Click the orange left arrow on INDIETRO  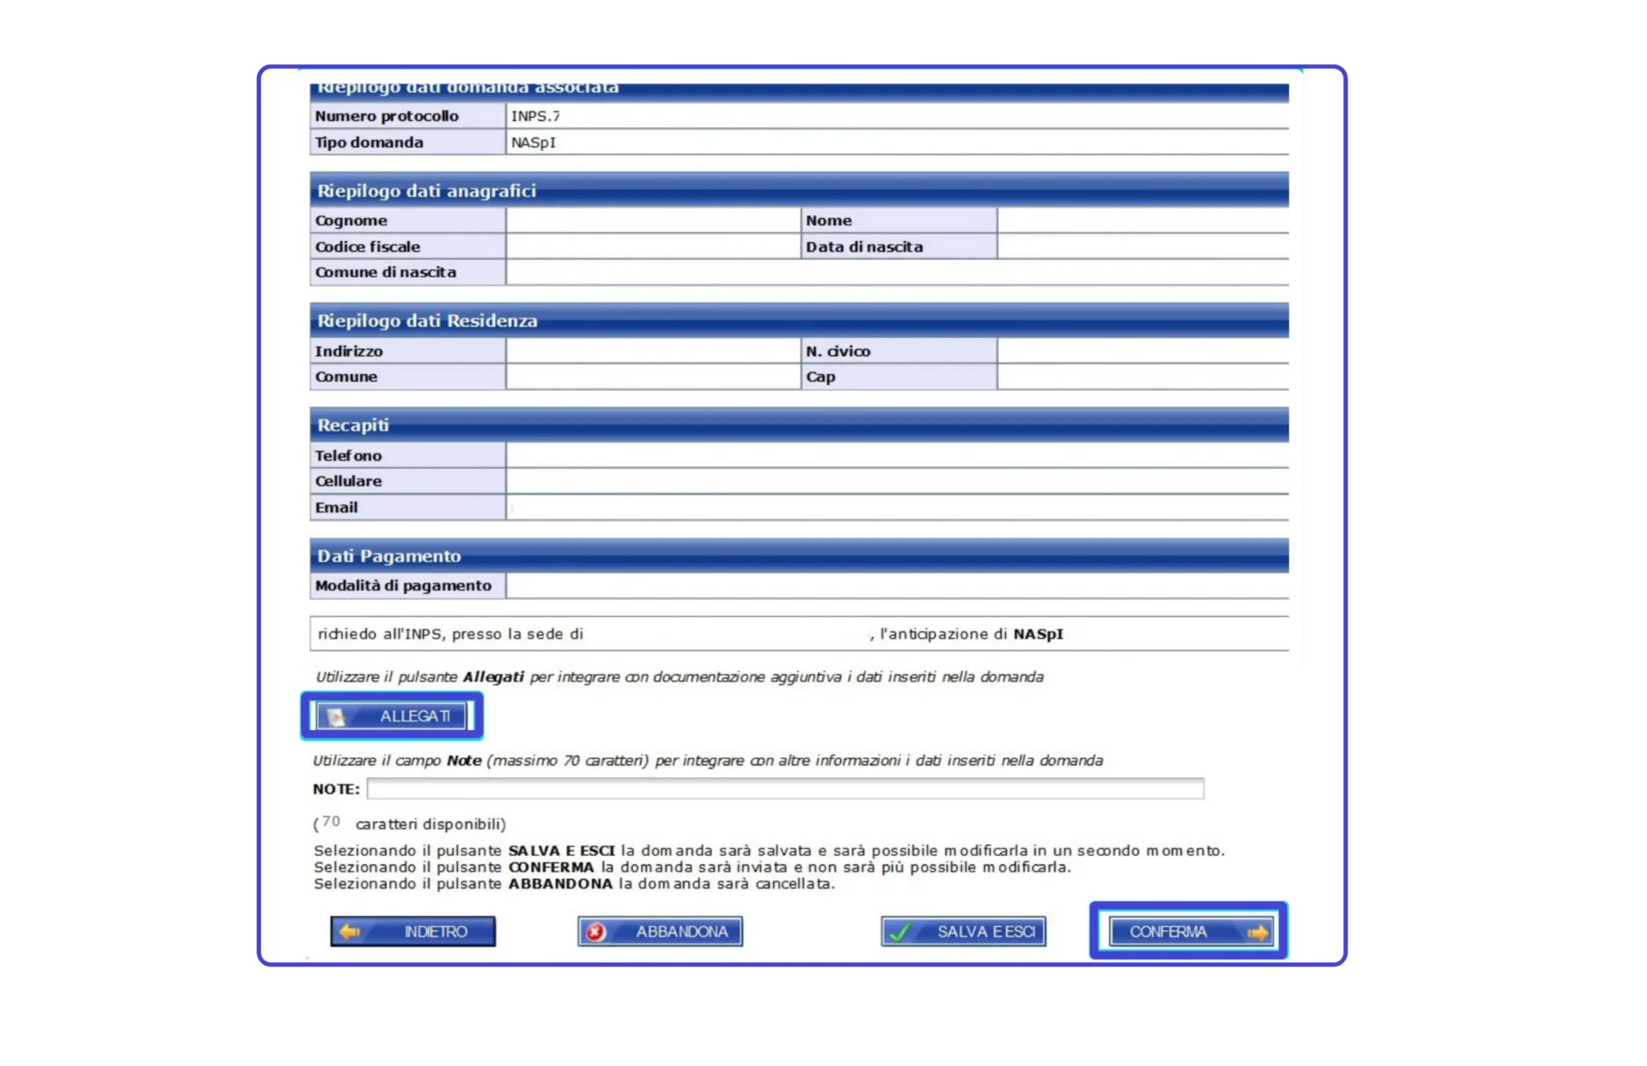click(x=349, y=931)
